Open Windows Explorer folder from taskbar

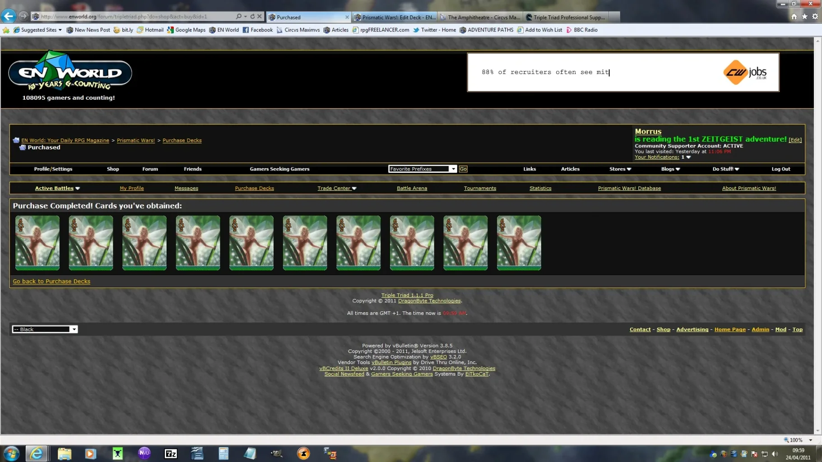[64, 453]
